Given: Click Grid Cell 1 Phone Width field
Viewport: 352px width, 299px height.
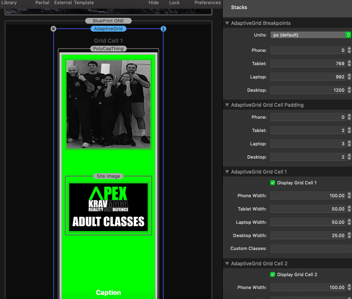Looking at the screenshot, I should pyautogui.click(x=308, y=196).
